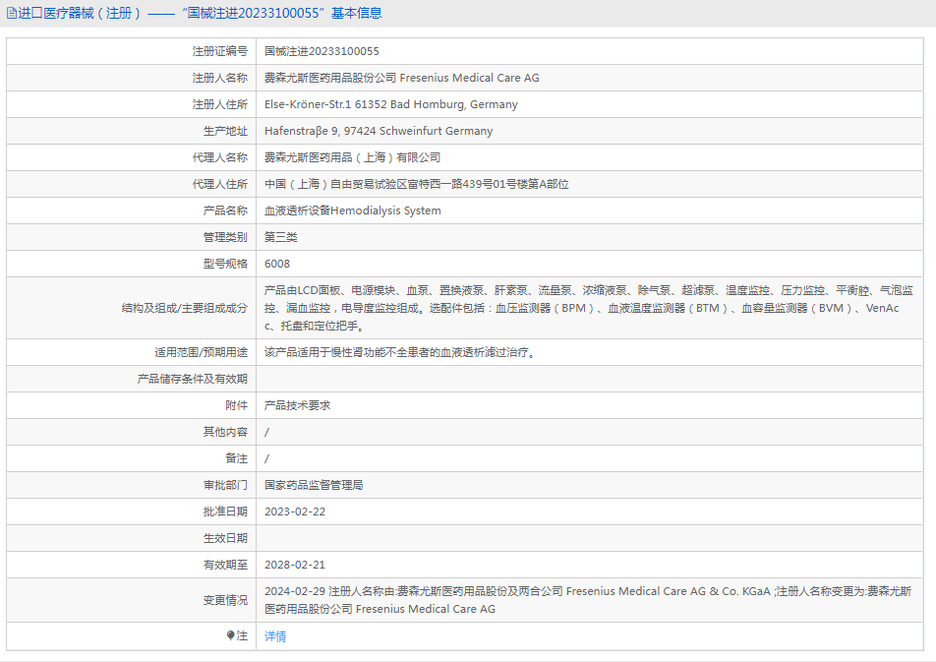936x662 pixels.
Task: Click the document icon beside the page title
Action: (12, 13)
